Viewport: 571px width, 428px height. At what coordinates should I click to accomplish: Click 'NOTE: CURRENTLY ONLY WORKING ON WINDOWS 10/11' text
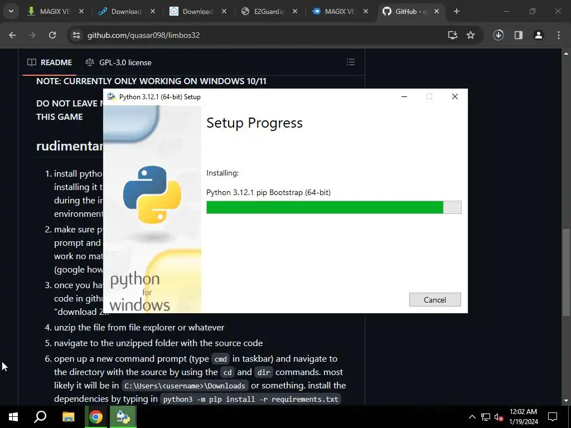tap(151, 81)
